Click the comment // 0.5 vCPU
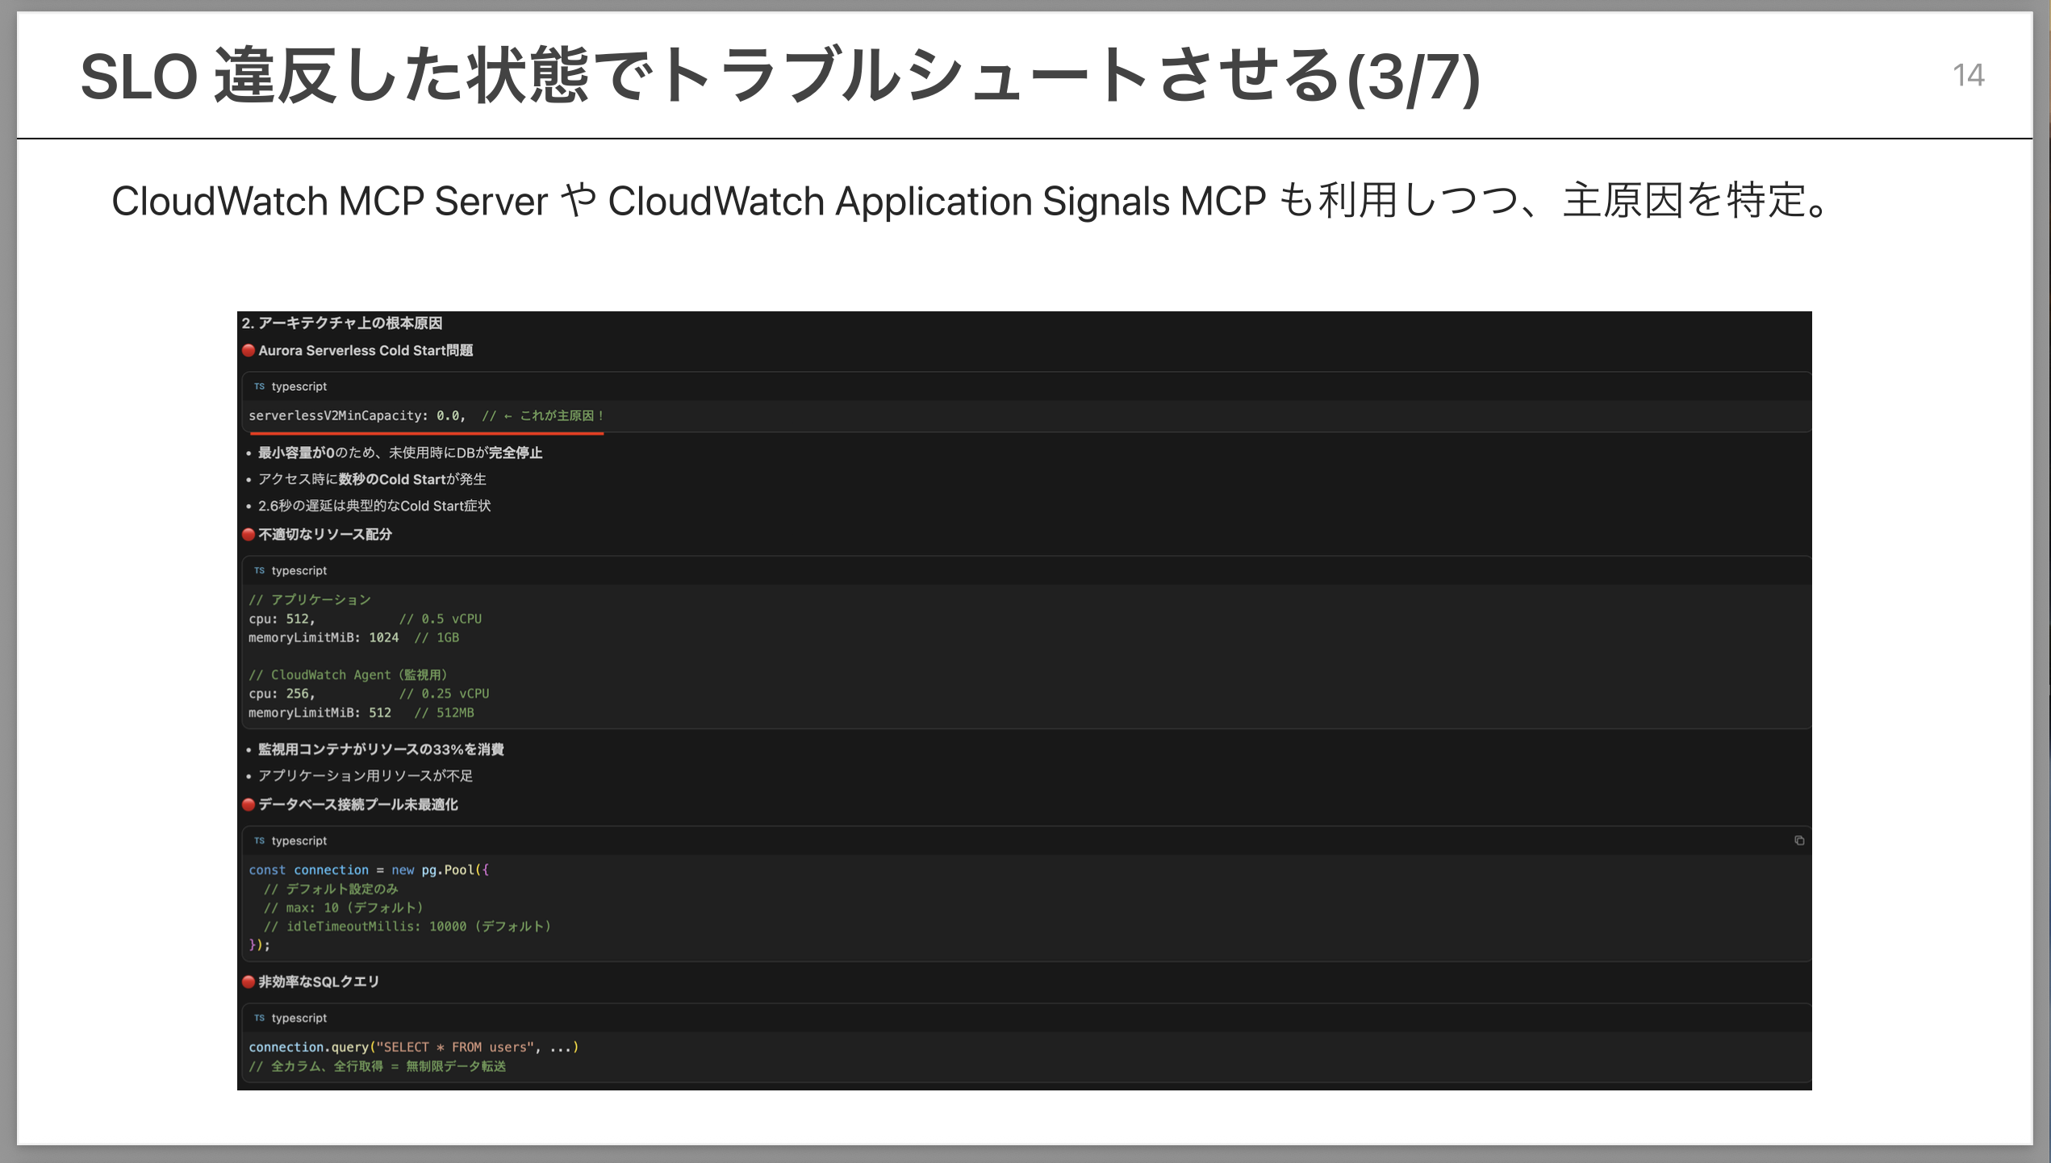Image resolution: width=2051 pixels, height=1163 pixels. (x=441, y=619)
